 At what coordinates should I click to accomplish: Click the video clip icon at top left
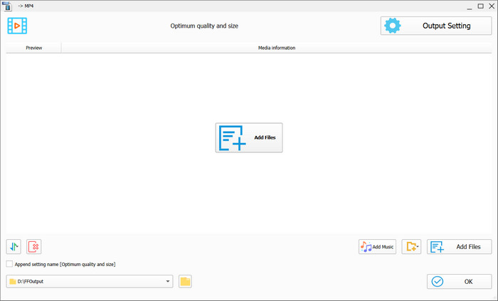tap(17, 26)
